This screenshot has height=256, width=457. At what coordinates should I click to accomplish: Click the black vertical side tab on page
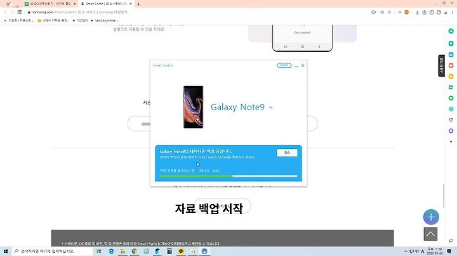(441, 66)
